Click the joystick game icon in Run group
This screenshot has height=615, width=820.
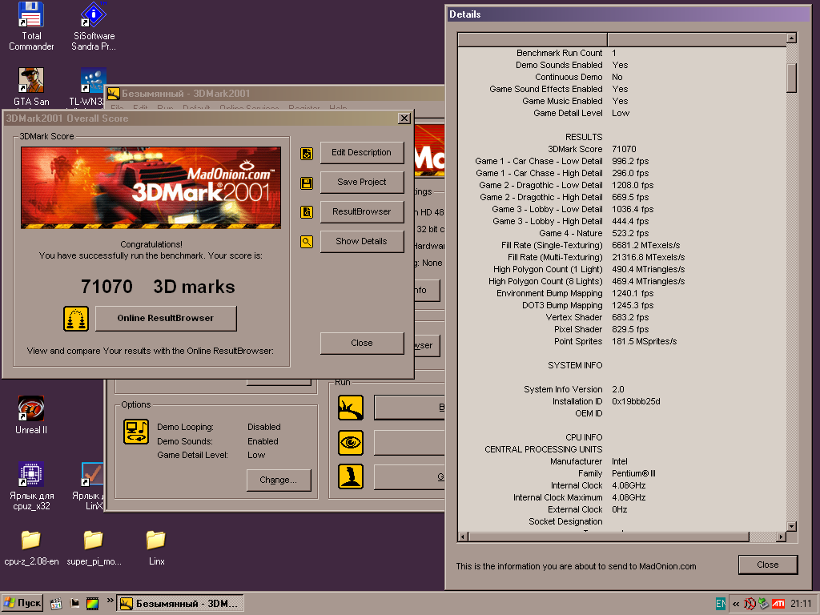[351, 476]
